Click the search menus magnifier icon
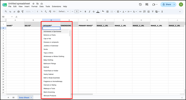The height and width of the screenshot is (100, 186). click(x=6, y=12)
